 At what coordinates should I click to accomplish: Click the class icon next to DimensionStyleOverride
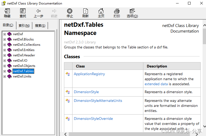click(x=68, y=119)
